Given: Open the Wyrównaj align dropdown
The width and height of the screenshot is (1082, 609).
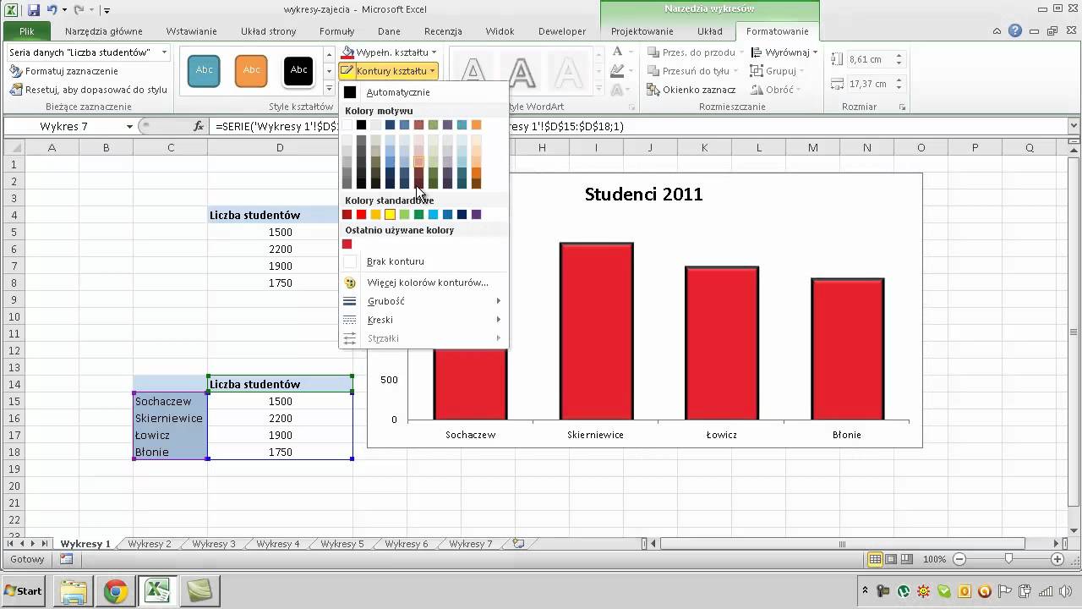Looking at the screenshot, I should [784, 52].
